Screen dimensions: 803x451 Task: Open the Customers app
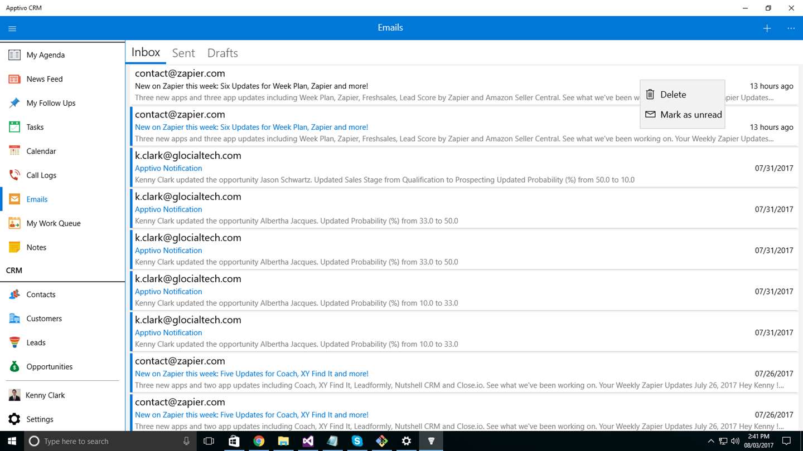coord(62,318)
